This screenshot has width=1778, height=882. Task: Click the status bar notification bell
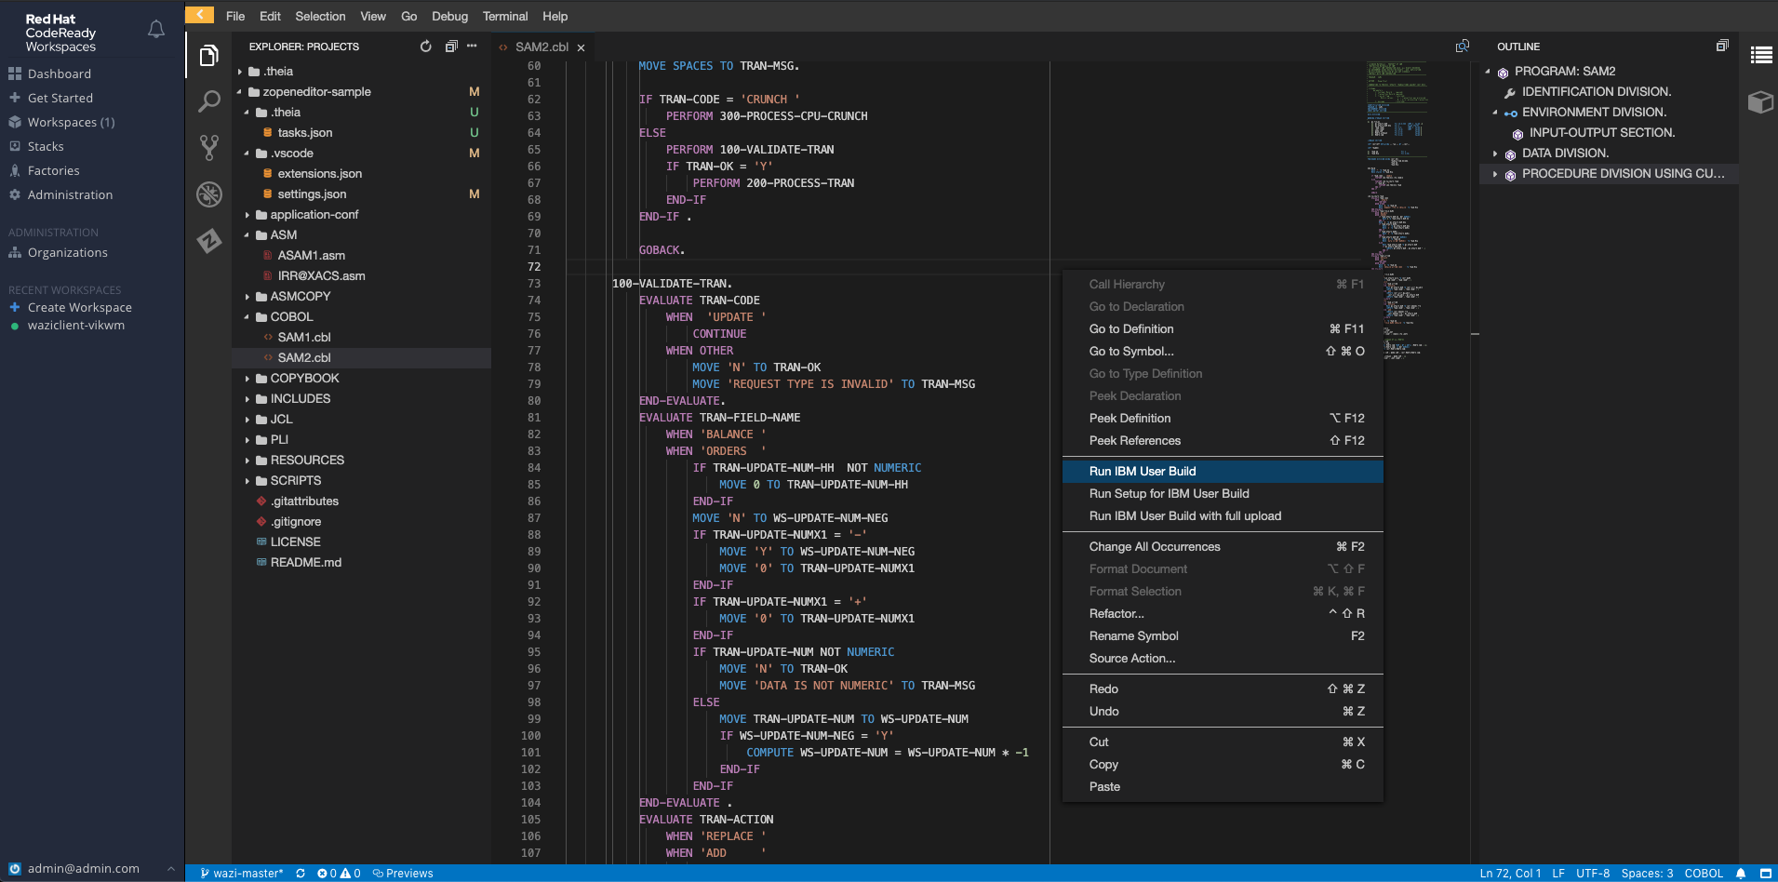[1741, 874]
